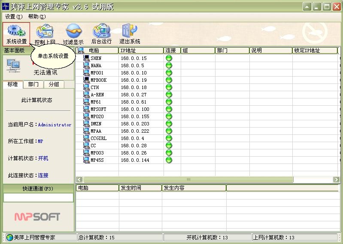
Task: Click IP address 168.0.0.100
Action: coord(135,109)
